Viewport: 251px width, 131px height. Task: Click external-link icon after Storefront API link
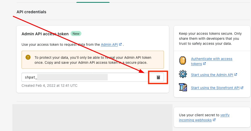pos(242,88)
